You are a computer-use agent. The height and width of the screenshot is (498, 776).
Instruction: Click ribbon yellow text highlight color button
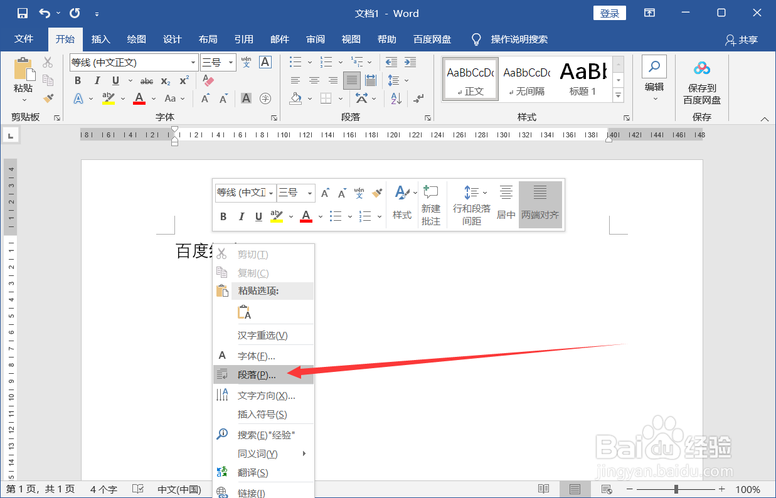(109, 98)
